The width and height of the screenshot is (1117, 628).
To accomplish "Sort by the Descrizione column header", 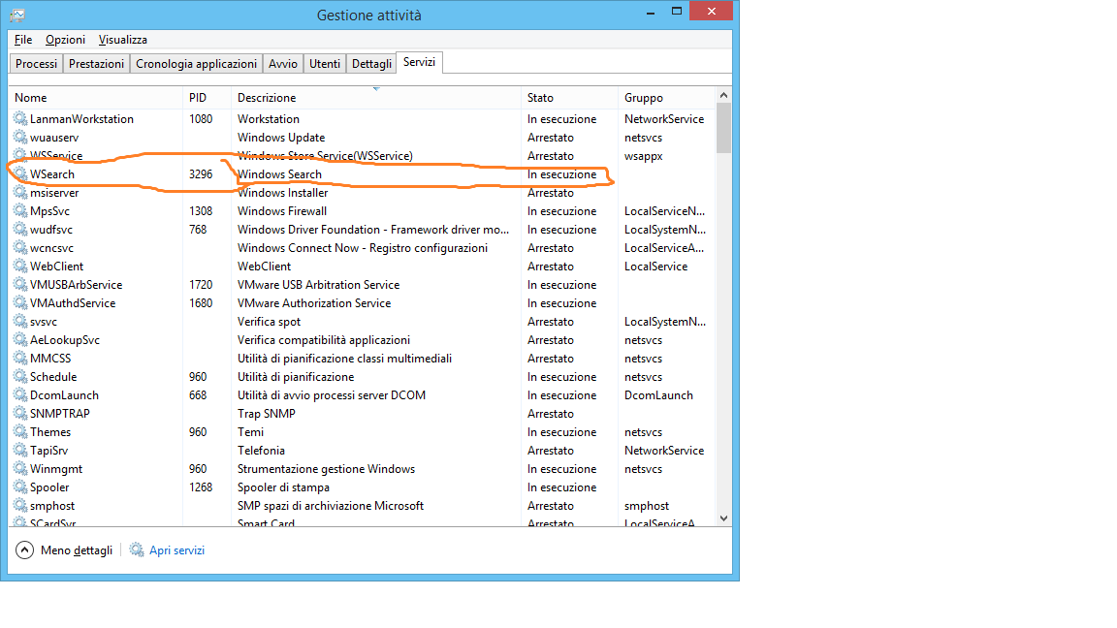I will [376, 98].
